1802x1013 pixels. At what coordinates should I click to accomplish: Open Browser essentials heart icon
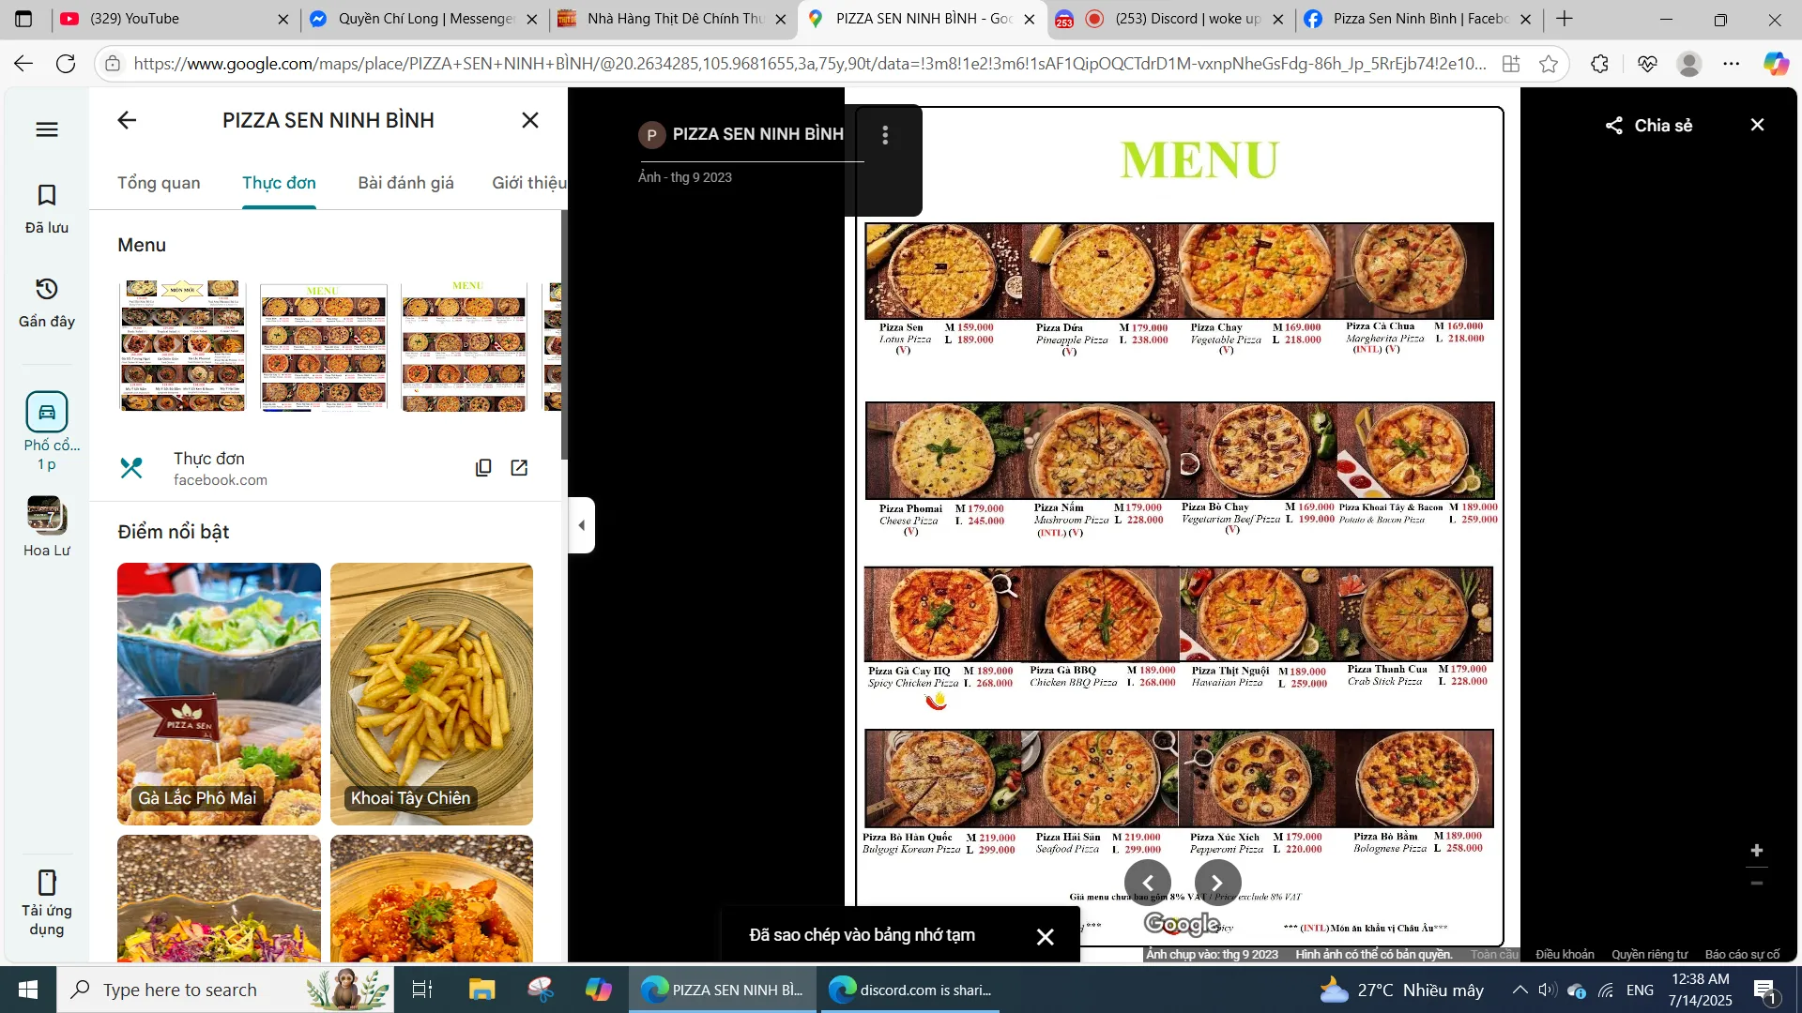click(1647, 64)
